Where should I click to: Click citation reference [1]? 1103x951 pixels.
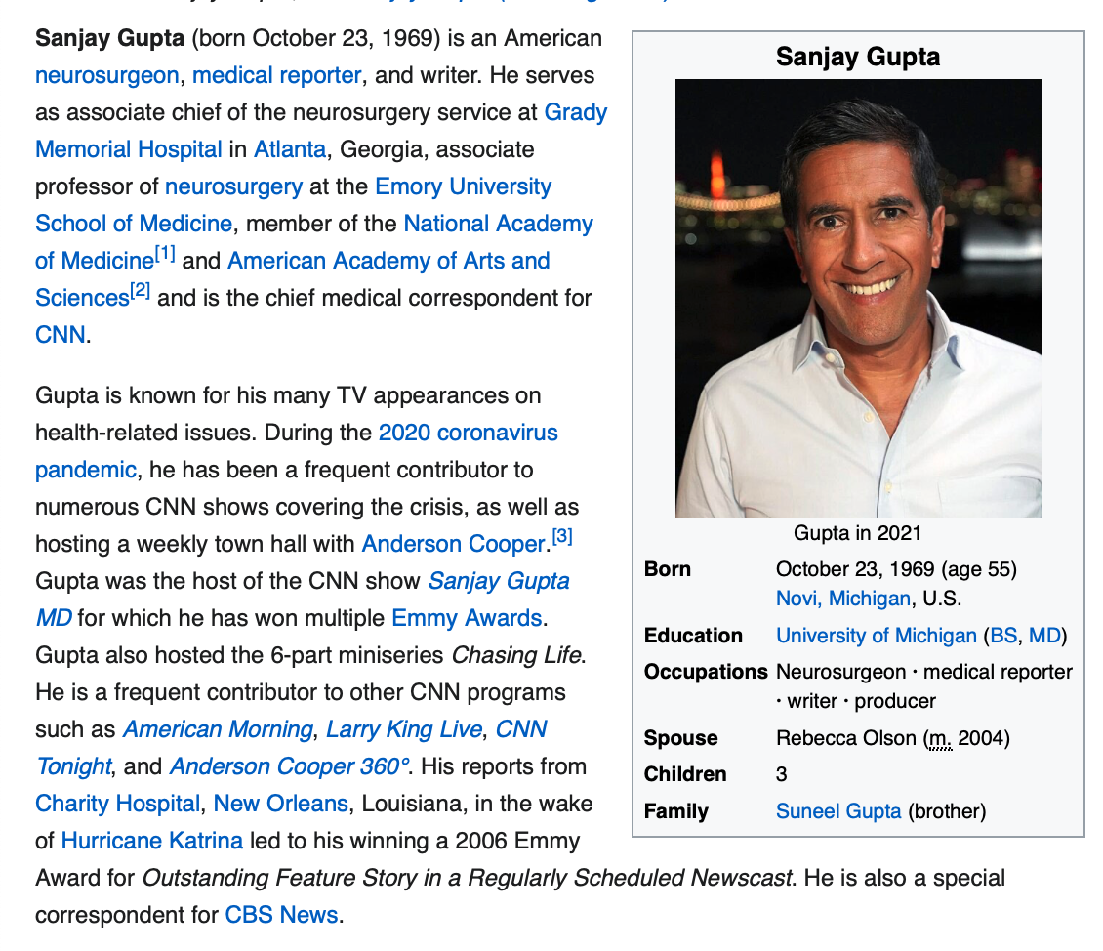point(165,253)
